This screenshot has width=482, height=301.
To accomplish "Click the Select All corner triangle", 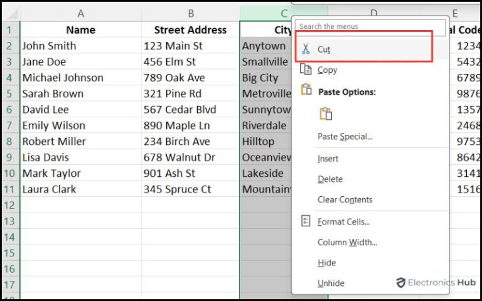I will pos(12,14).
